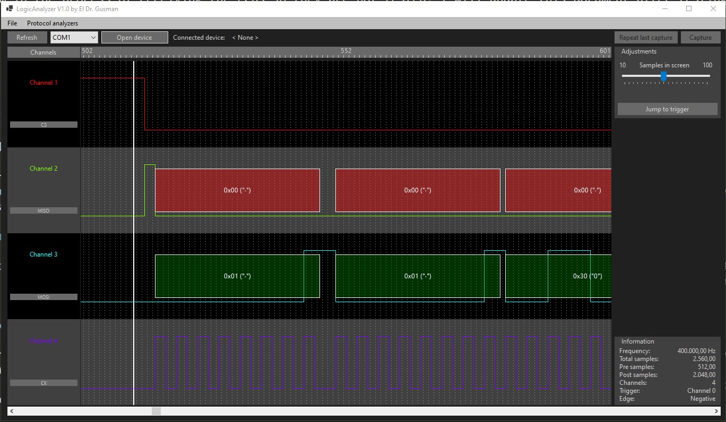Select the MISO label under Channel 2

click(43, 210)
